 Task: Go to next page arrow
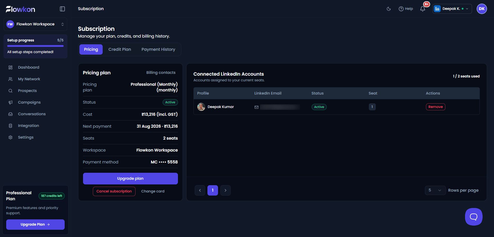tap(226, 190)
